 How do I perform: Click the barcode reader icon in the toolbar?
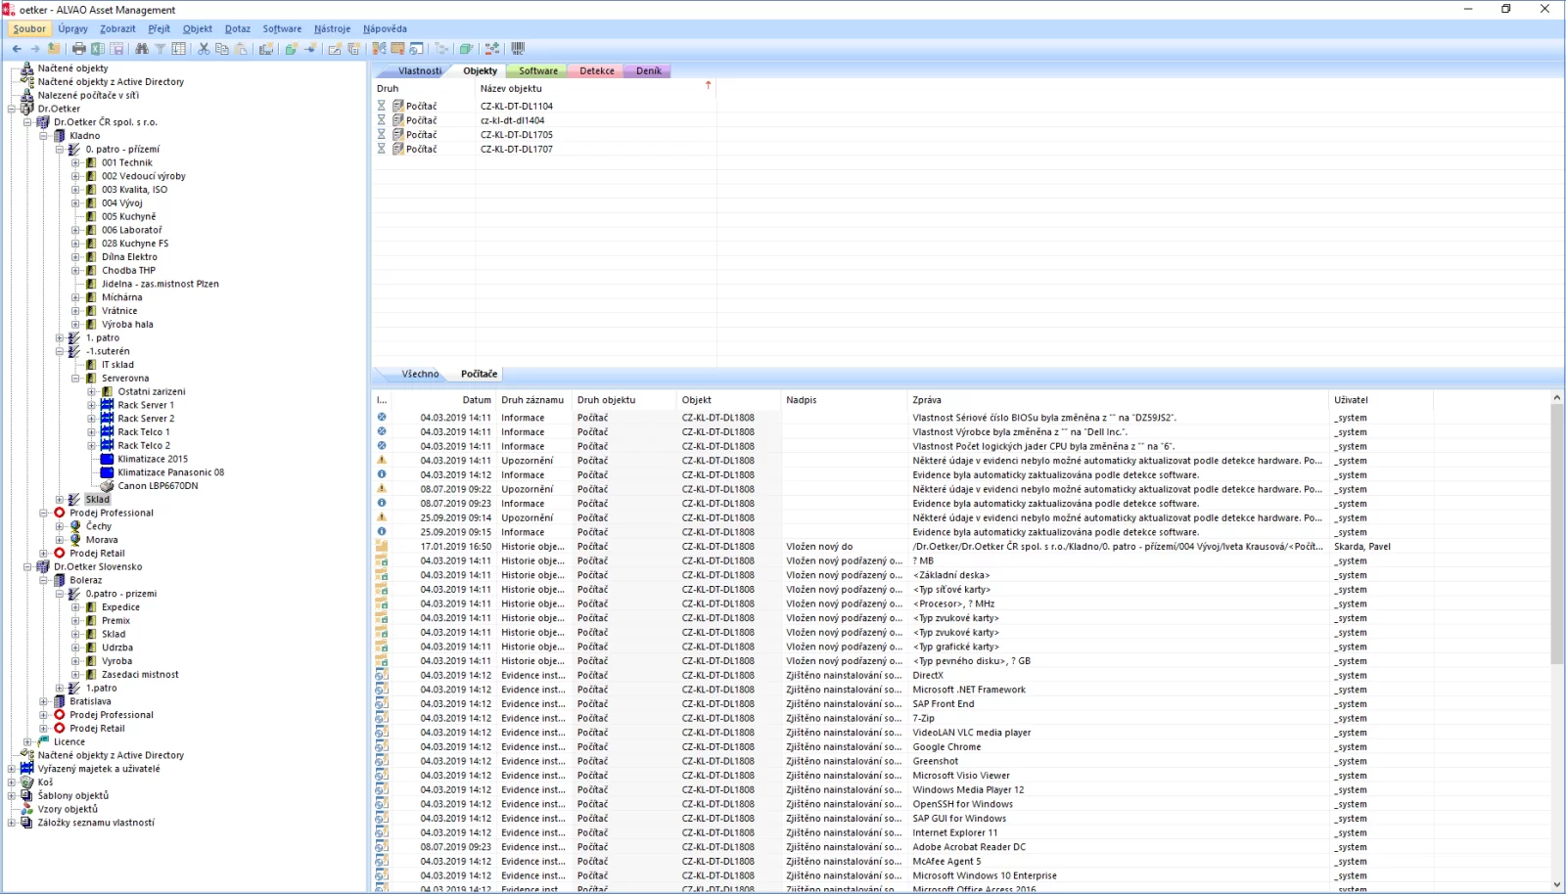click(x=518, y=48)
